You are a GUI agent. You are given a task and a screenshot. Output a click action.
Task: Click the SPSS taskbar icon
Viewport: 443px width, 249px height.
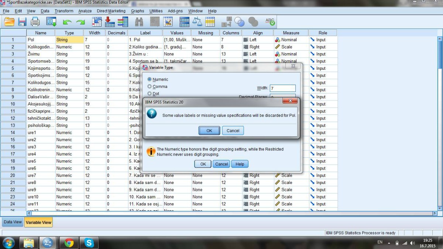click(48, 243)
